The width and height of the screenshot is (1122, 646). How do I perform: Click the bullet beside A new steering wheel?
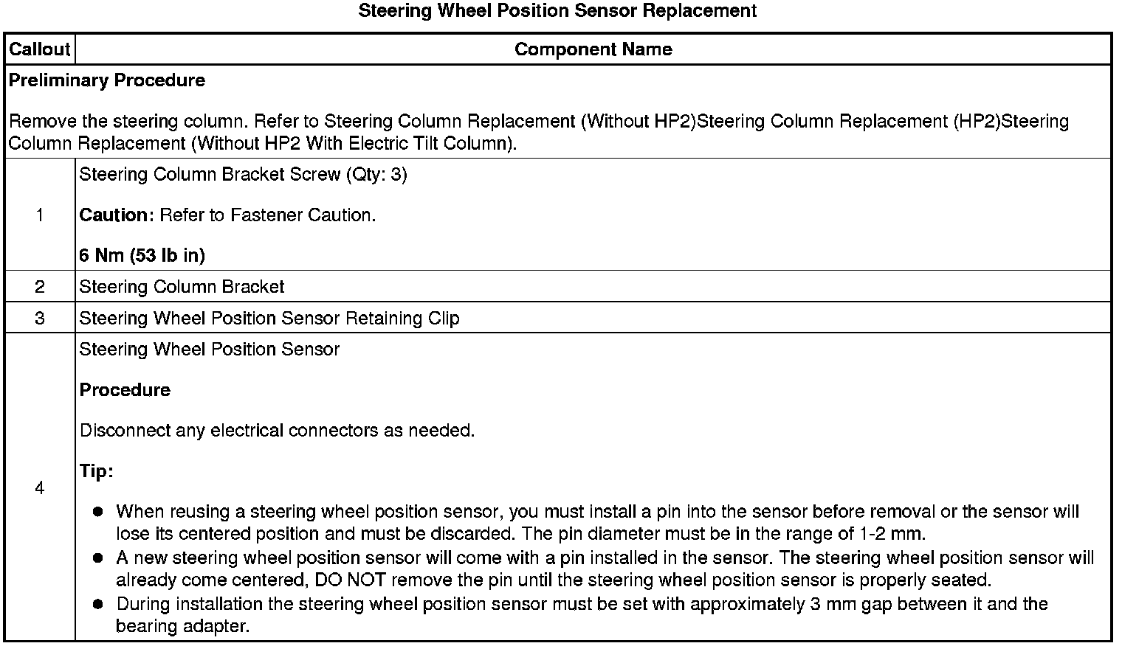click(97, 558)
